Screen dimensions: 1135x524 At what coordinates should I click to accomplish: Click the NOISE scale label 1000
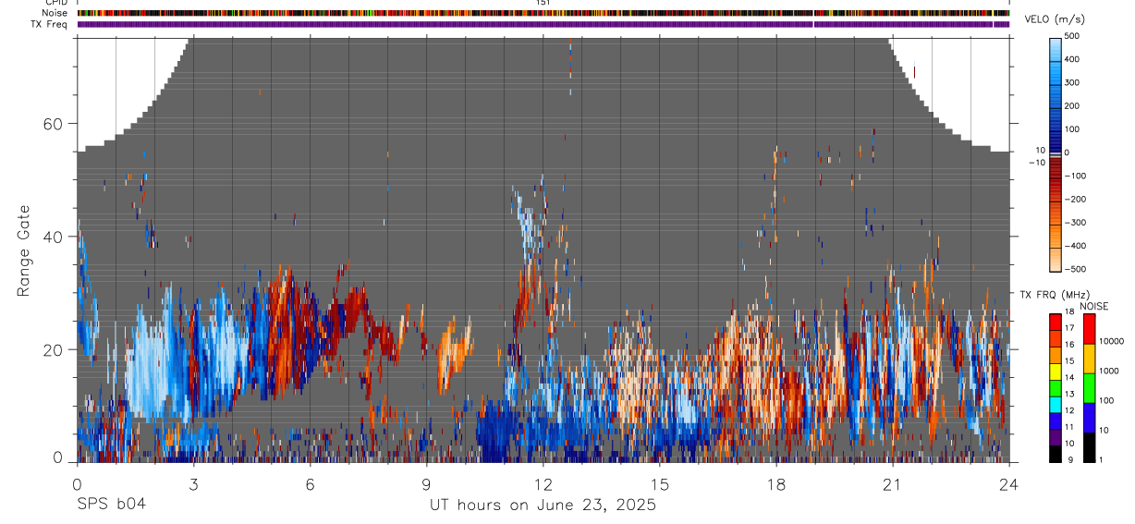(x=1108, y=372)
